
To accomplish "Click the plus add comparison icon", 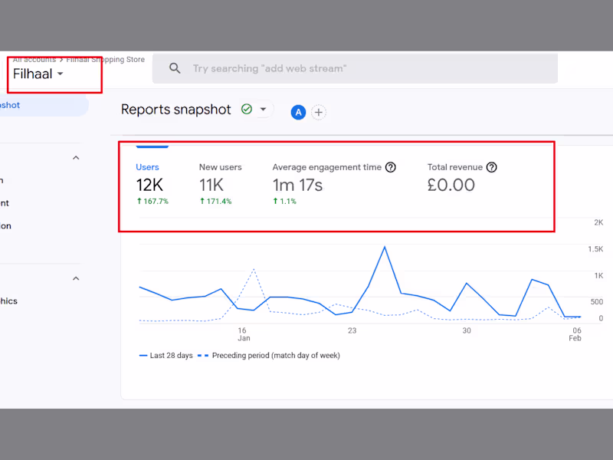I will click(x=319, y=112).
